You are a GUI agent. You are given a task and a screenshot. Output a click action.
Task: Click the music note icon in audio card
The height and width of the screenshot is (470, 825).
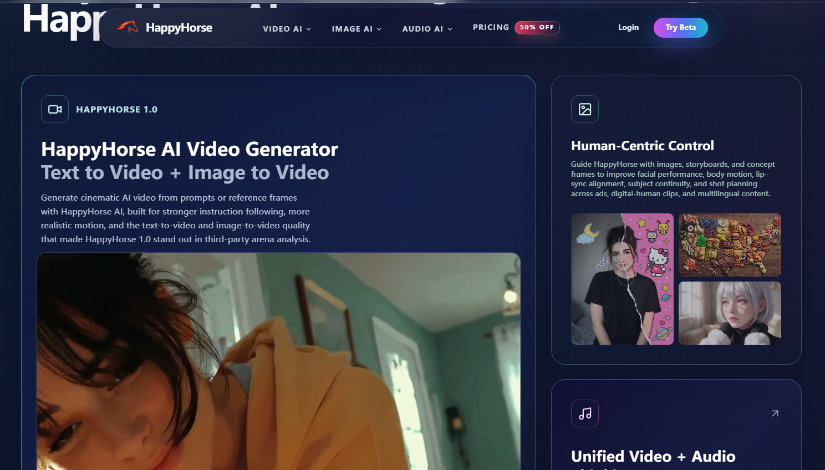point(585,413)
